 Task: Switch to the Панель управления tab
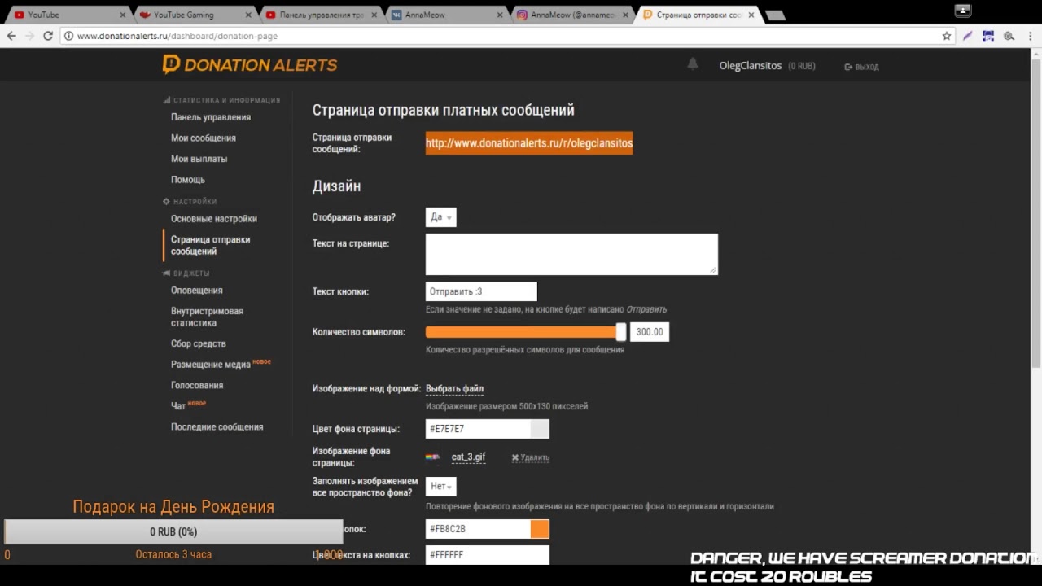[322, 15]
